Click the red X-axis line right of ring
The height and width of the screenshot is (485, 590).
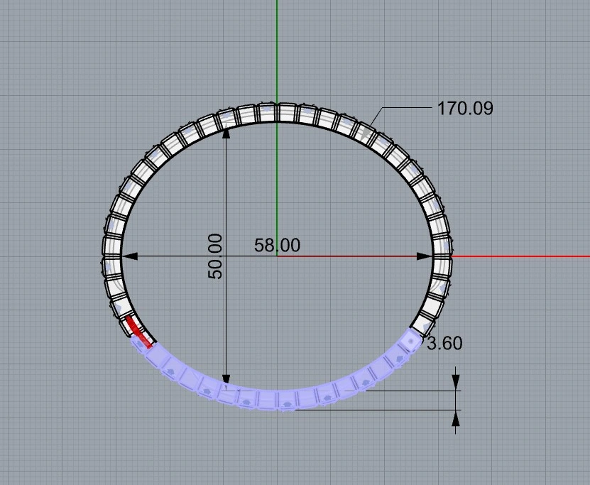point(518,256)
